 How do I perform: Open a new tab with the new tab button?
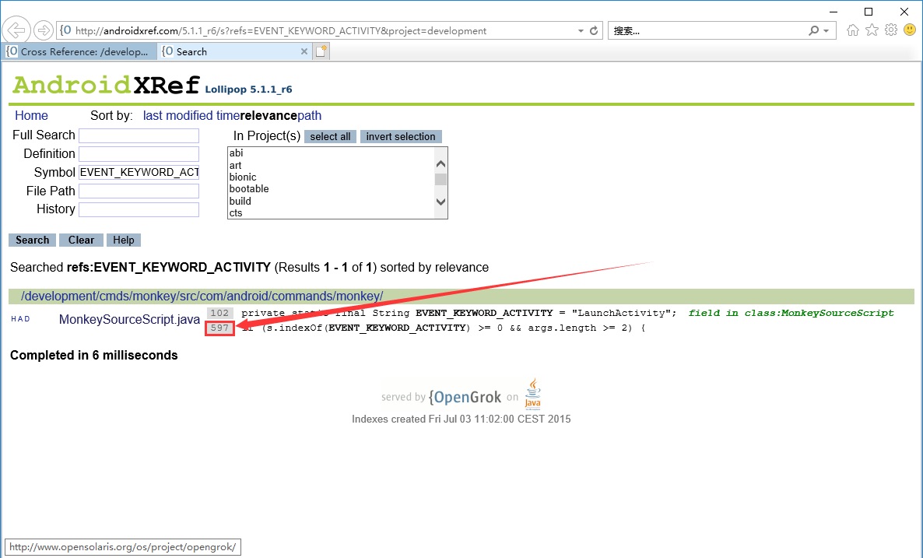321,52
